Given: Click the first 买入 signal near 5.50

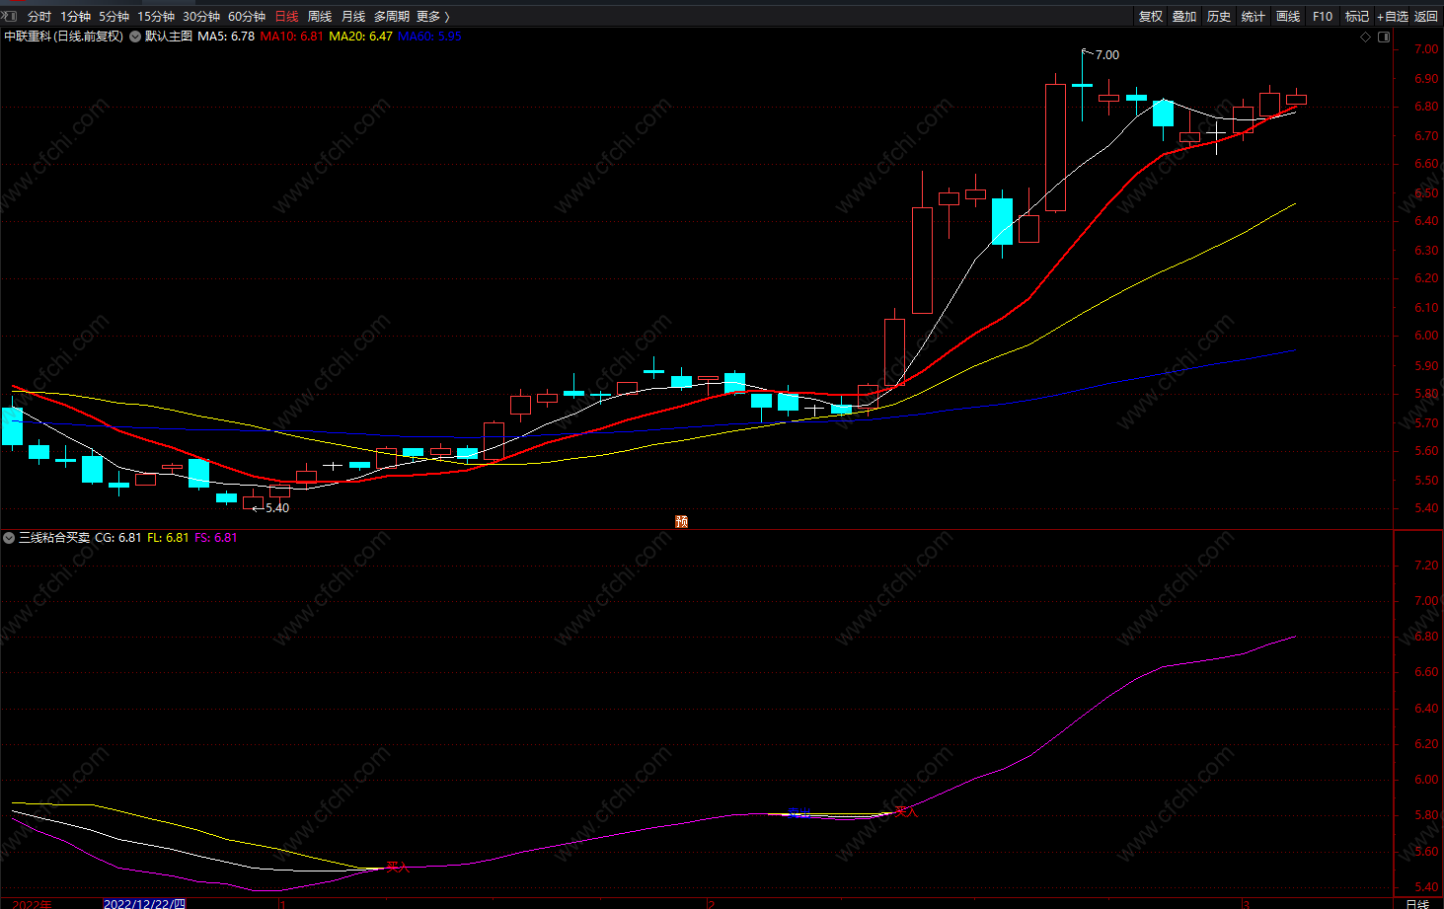Looking at the screenshot, I should point(398,867).
